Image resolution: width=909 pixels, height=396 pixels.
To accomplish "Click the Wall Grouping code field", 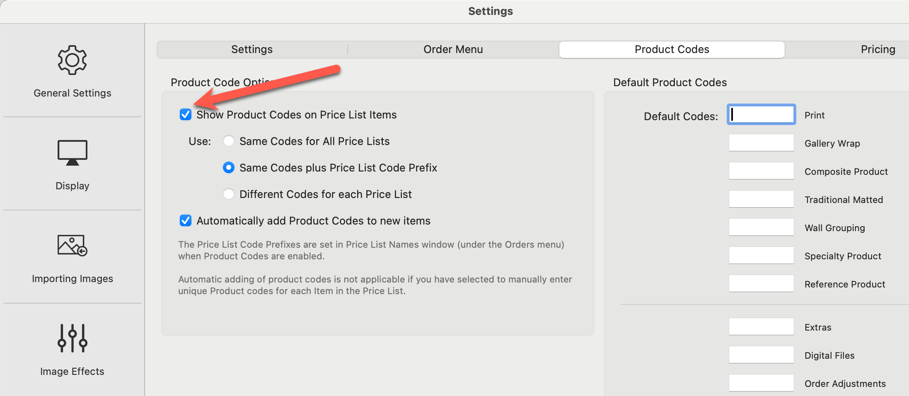I will point(761,227).
